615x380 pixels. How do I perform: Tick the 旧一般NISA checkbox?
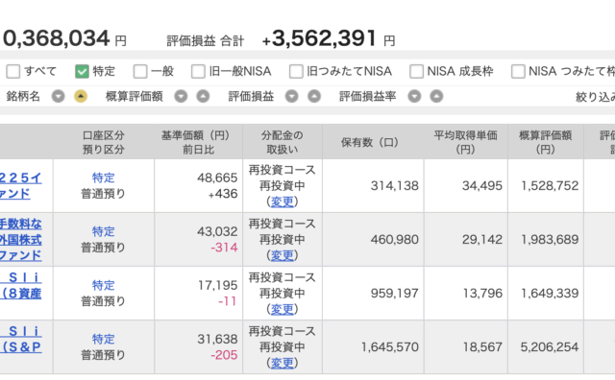pos(198,71)
